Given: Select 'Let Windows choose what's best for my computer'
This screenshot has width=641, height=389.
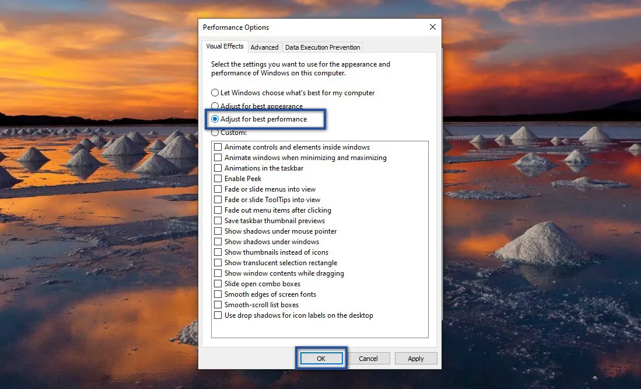Looking at the screenshot, I should 215,92.
